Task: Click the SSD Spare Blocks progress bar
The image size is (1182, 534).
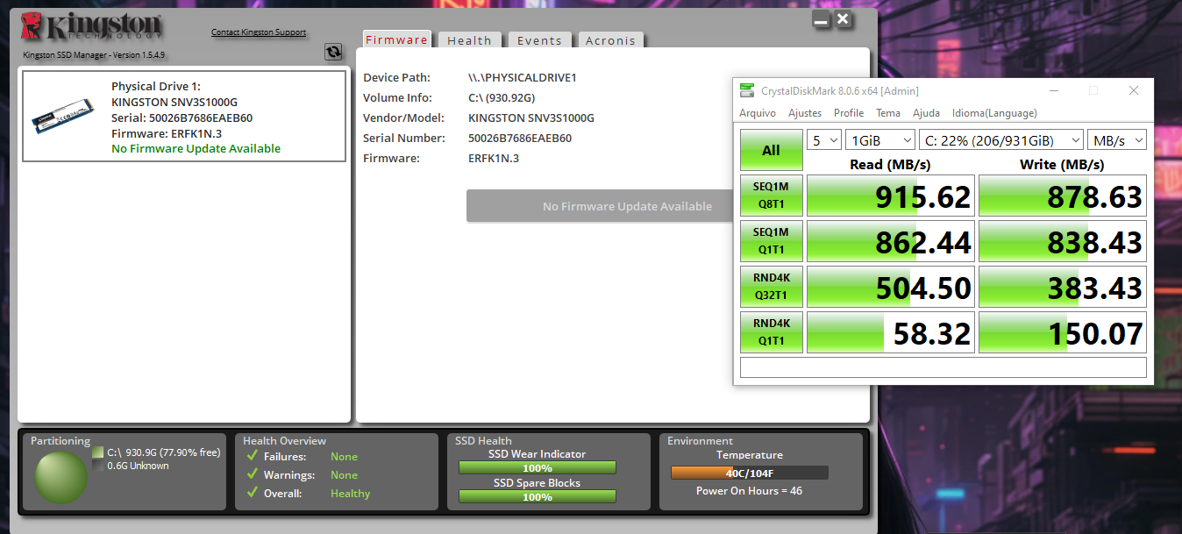Action: pyautogui.click(x=537, y=497)
